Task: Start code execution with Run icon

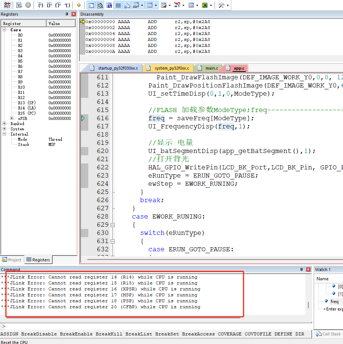Action: point(19,5)
